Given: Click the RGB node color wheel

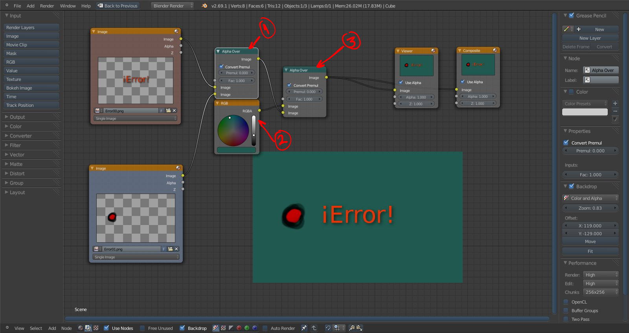Looking at the screenshot, I should [x=233, y=131].
